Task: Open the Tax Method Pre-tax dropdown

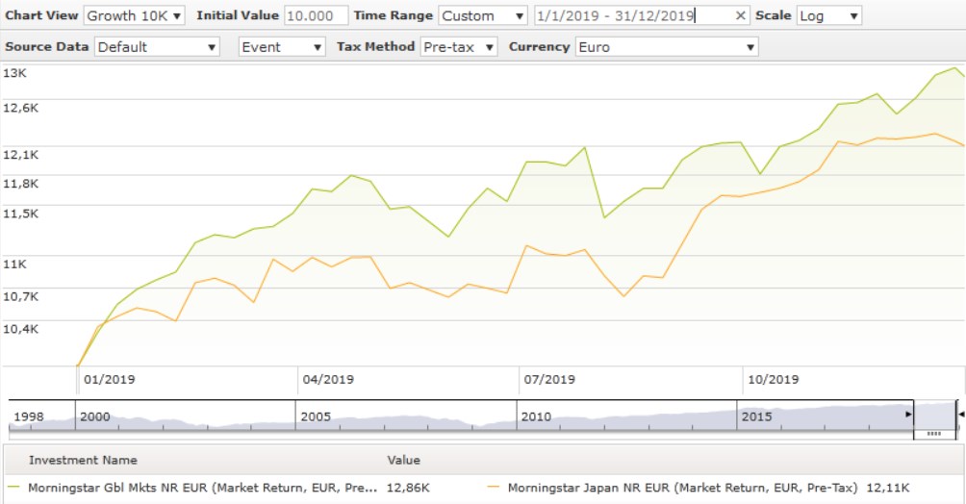Action: pyautogui.click(x=458, y=47)
